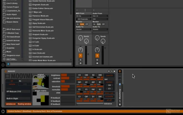The image size is (183, 115).
Task: Click the moovmi device save preset icon
Action: 114,71
